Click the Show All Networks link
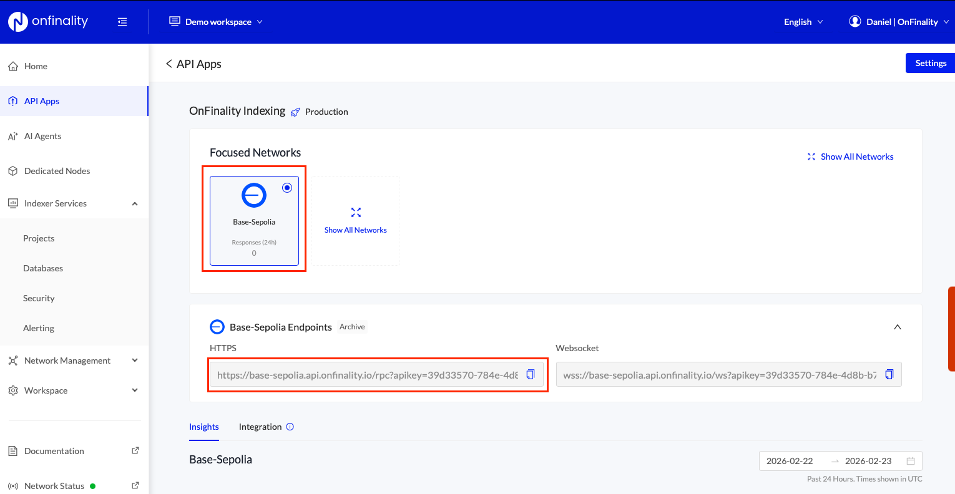This screenshot has width=955, height=494. coord(856,157)
